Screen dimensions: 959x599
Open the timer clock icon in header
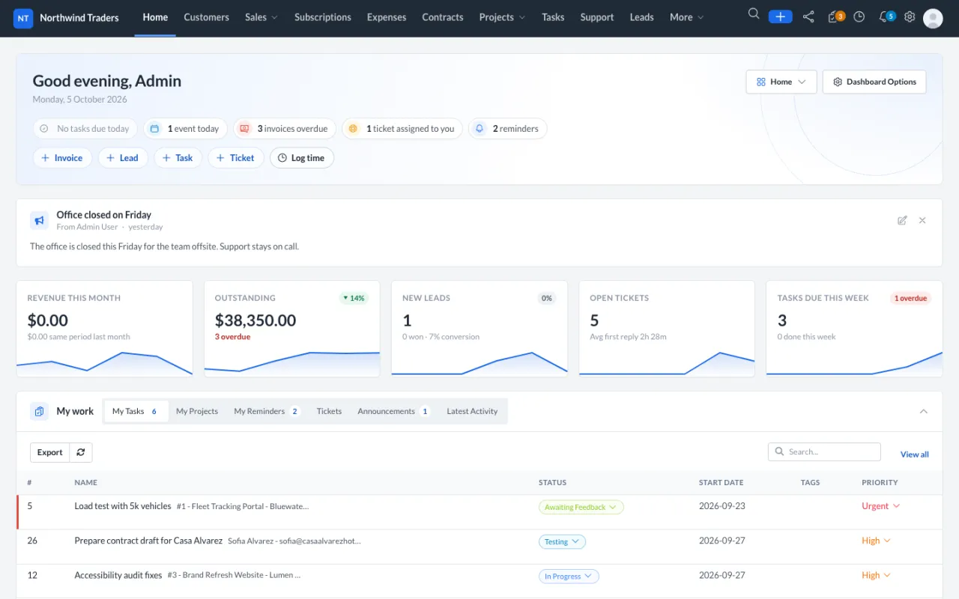pyautogui.click(x=859, y=16)
